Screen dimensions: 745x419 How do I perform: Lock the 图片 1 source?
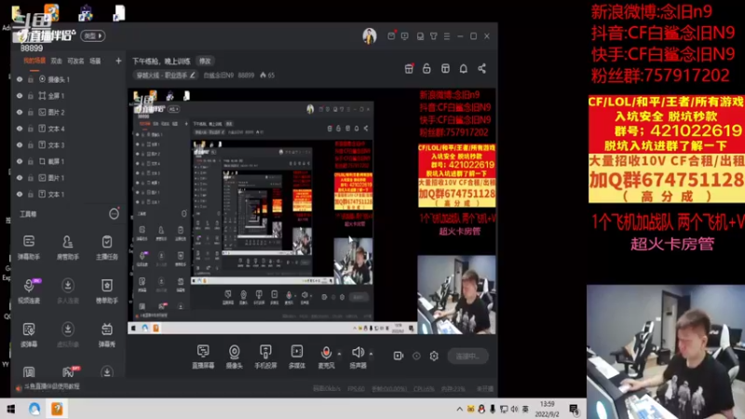click(31, 178)
